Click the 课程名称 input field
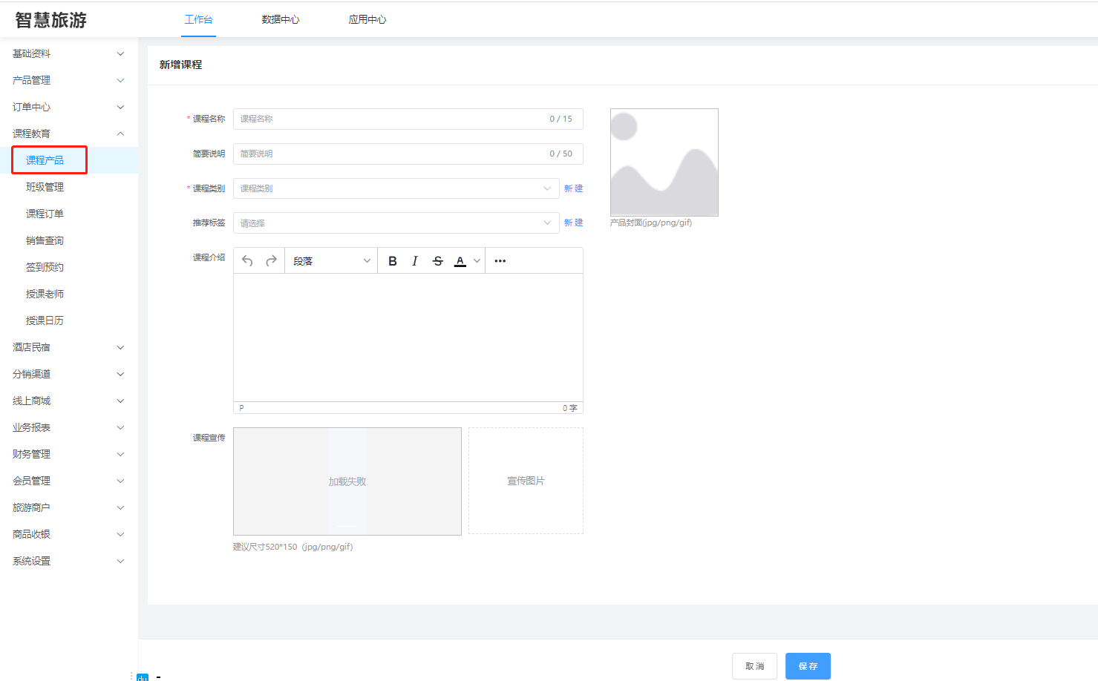The width and height of the screenshot is (1098, 681). point(393,119)
